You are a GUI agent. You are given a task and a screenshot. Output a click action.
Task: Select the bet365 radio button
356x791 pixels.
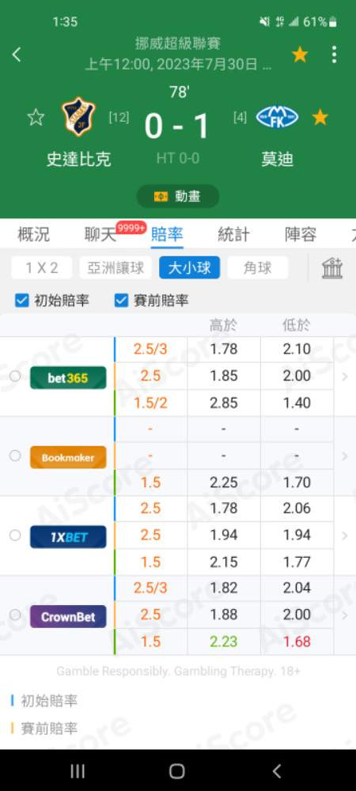pyautogui.click(x=15, y=377)
